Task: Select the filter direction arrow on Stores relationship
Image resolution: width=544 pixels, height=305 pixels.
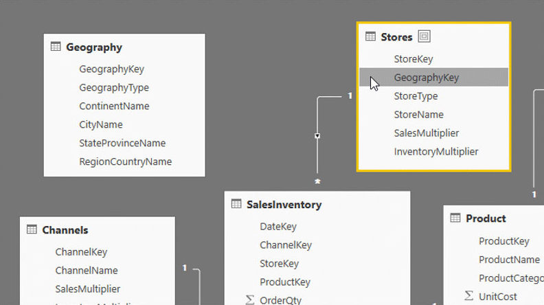Action: tap(317, 136)
